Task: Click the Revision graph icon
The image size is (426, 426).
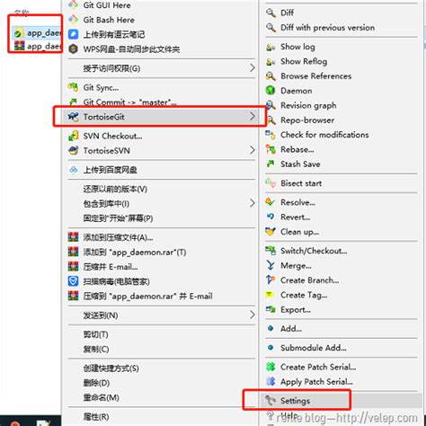Action: pos(271,105)
